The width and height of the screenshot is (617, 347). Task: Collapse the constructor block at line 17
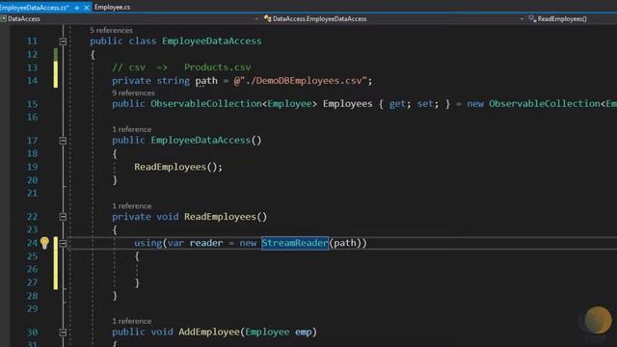[x=63, y=141]
